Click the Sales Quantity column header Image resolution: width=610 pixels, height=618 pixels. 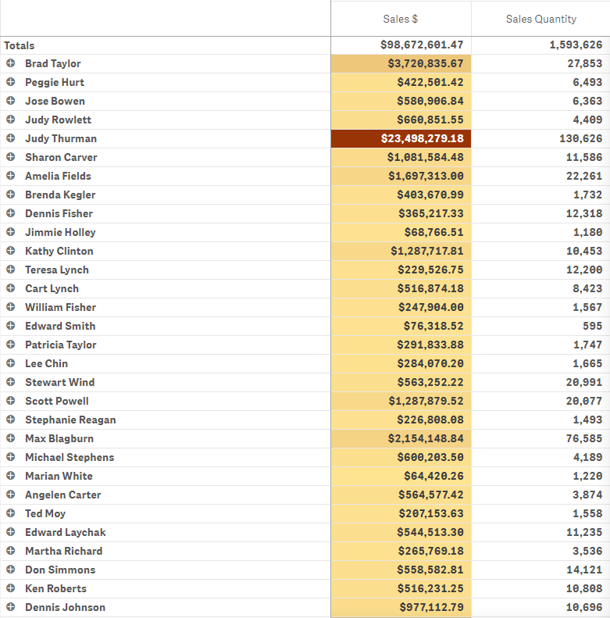point(541,19)
